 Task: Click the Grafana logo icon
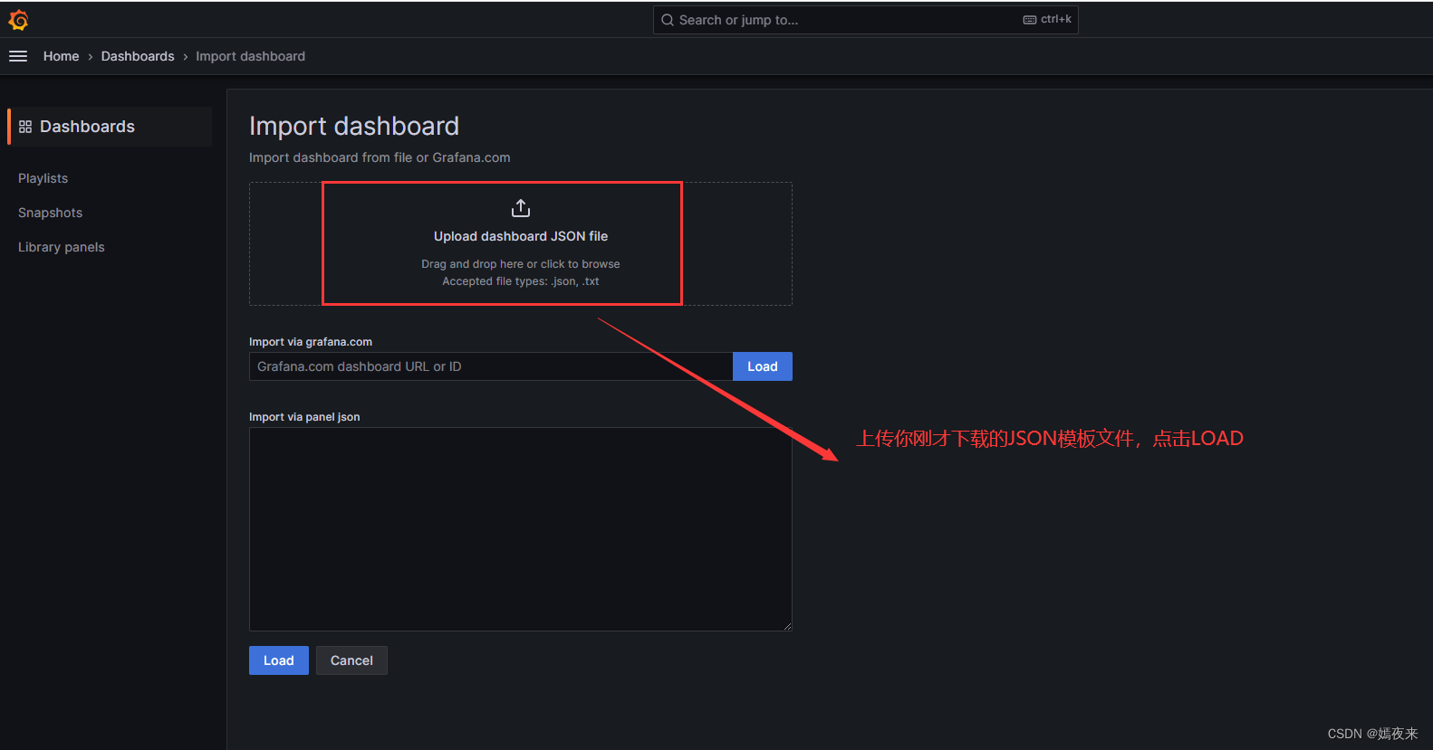pos(18,20)
